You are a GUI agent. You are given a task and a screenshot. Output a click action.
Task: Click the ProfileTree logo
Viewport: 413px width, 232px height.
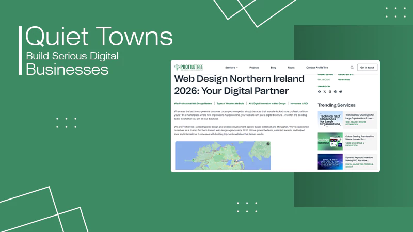pyautogui.click(x=188, y=68)
